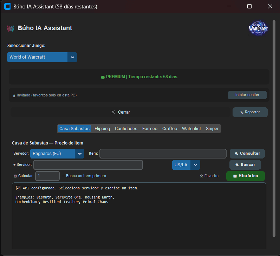This screenshot has width=280, height=256.
Task: Switch to the Flipping tab
Action: point(102,129)
